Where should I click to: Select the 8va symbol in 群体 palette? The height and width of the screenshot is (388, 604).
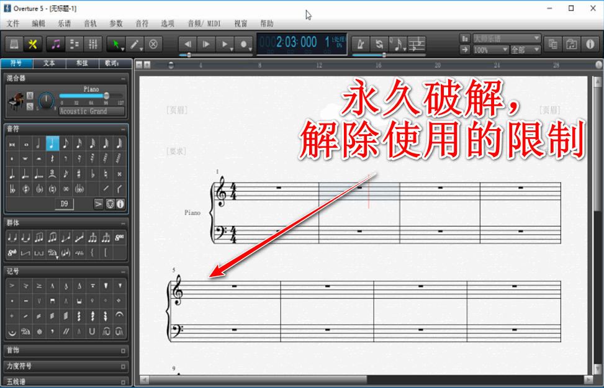point(119,237)
